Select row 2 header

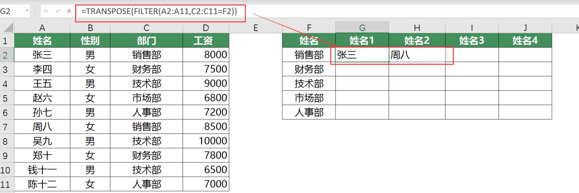click(x=7, y=55)
